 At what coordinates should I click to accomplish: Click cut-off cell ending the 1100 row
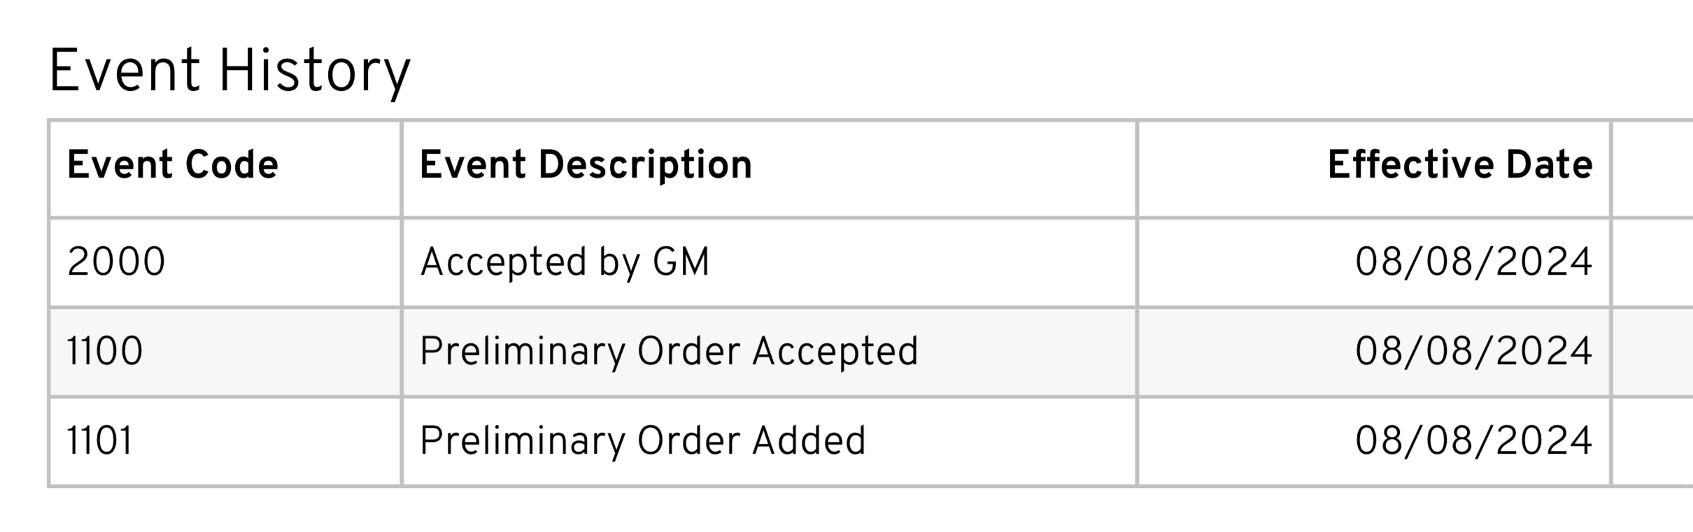click(x=1652, y=352)
